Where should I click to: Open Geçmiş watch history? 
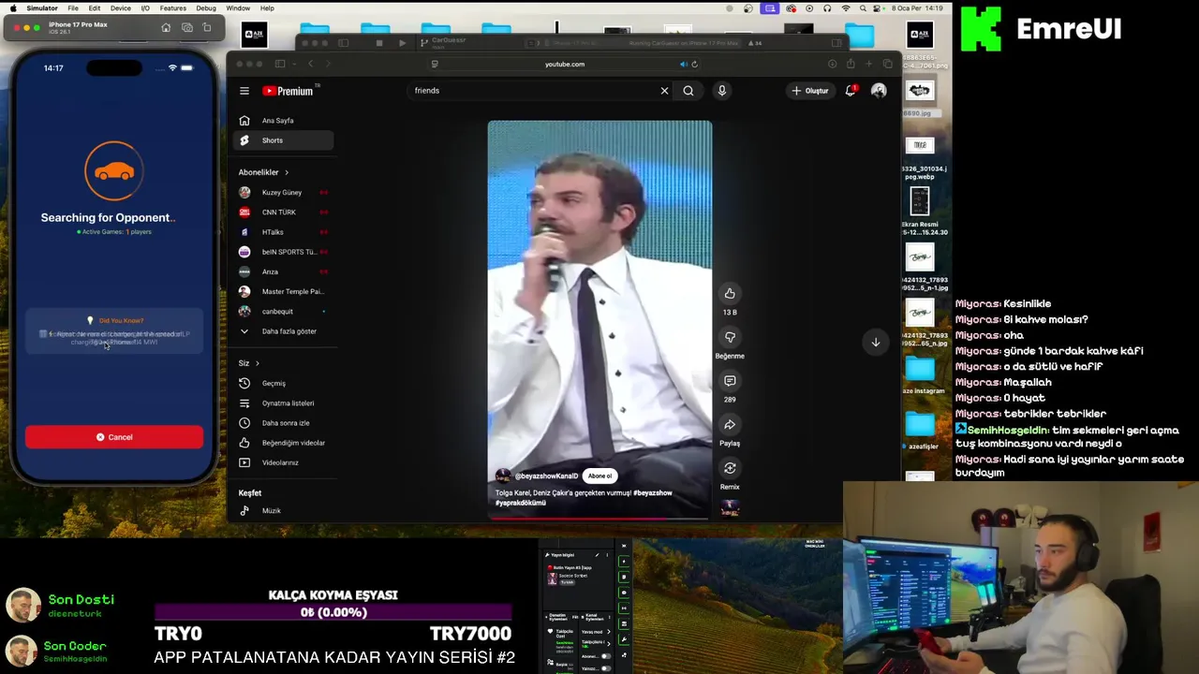pos(283,383)
